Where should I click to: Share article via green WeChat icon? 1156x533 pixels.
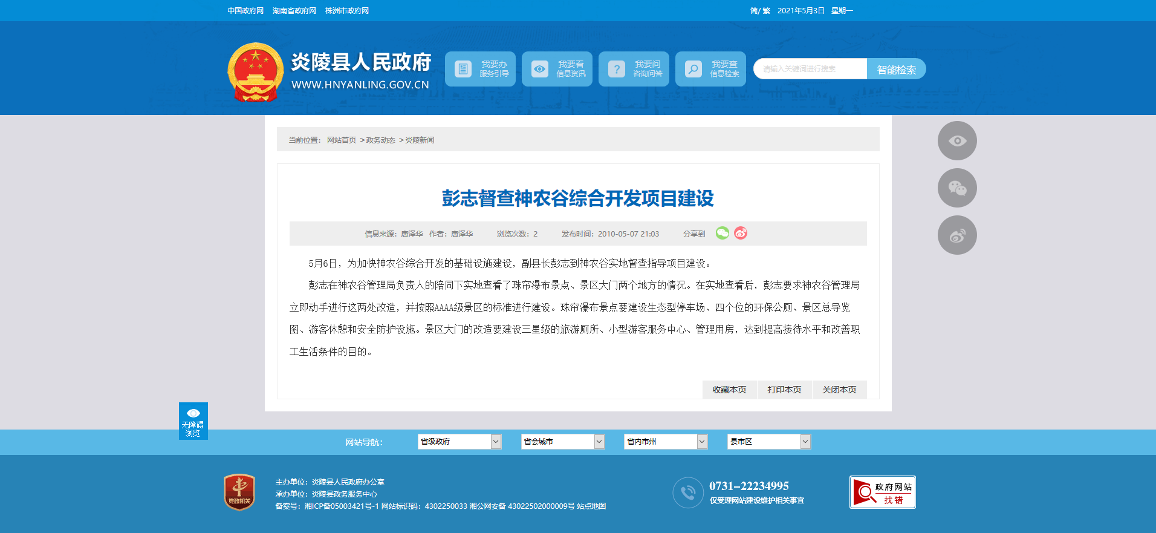click(x=722, y=233)
